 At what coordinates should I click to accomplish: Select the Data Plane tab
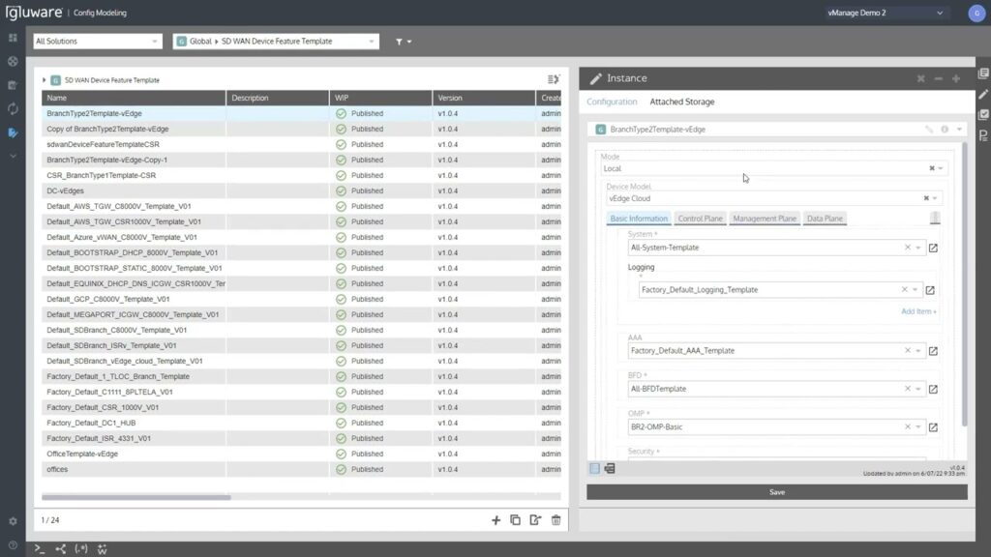click(825, 219)
